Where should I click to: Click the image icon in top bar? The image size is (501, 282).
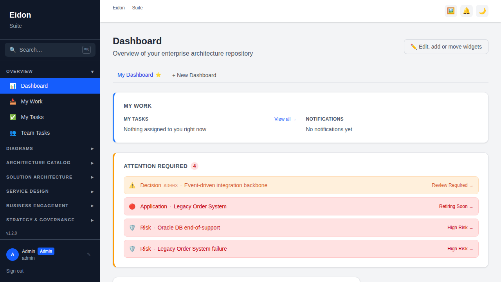click(451, 11)
